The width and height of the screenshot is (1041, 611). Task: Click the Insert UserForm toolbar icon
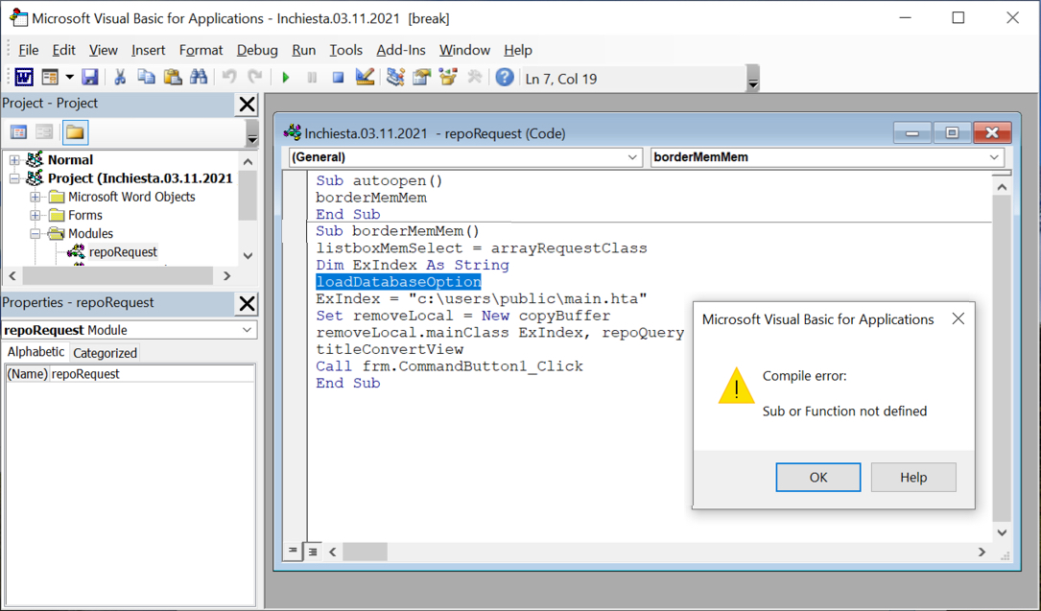50,78
